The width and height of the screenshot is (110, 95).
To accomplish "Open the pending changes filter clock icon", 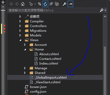I will (x=31, y=4).
